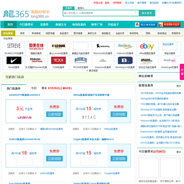Image resolution: width=184 pixels, height=184 pixels.
Task: Open the search box dropdown arrow
Action: point(136,13)
